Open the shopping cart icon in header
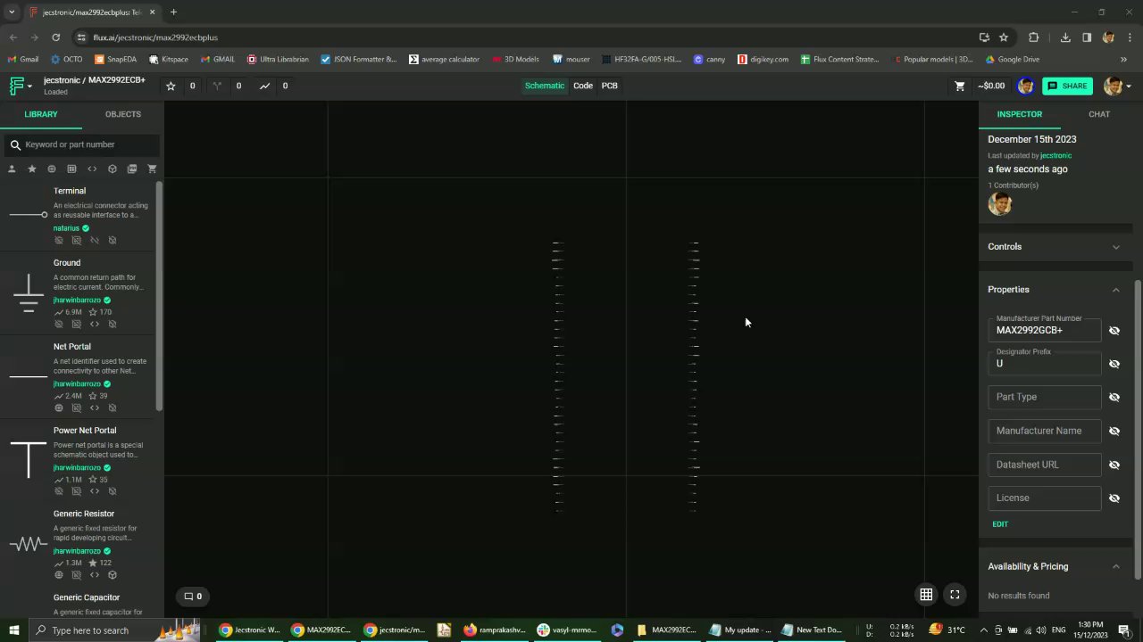The height and width of the screenshot is (642, 1143). 960,86
